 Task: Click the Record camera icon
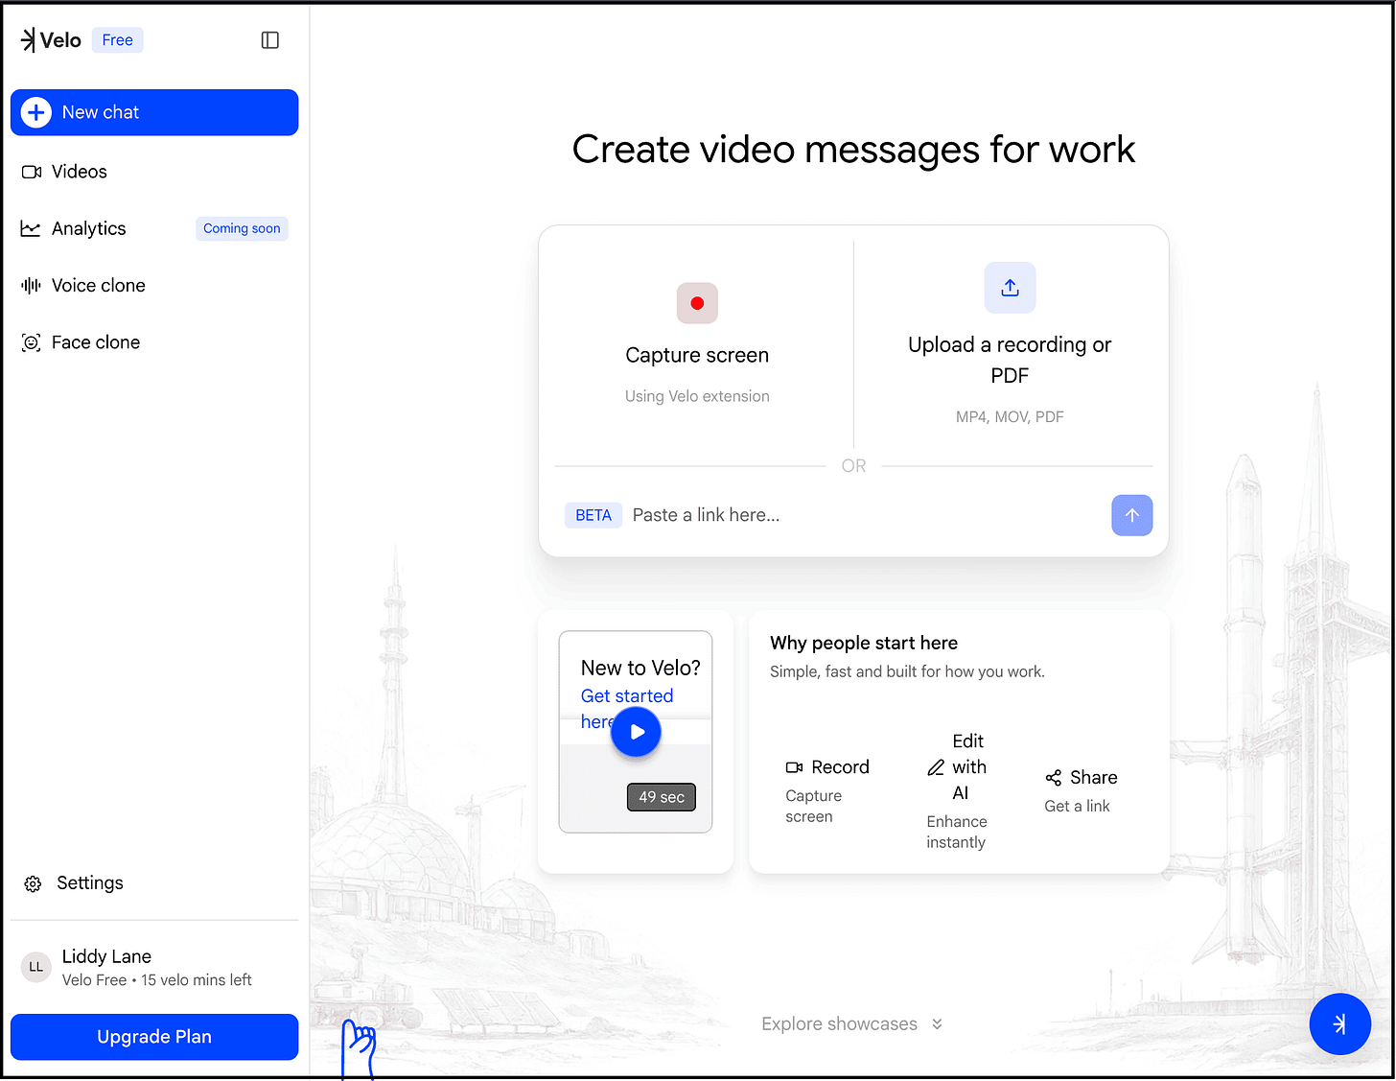pyautogui.click(x=794, y=767)
